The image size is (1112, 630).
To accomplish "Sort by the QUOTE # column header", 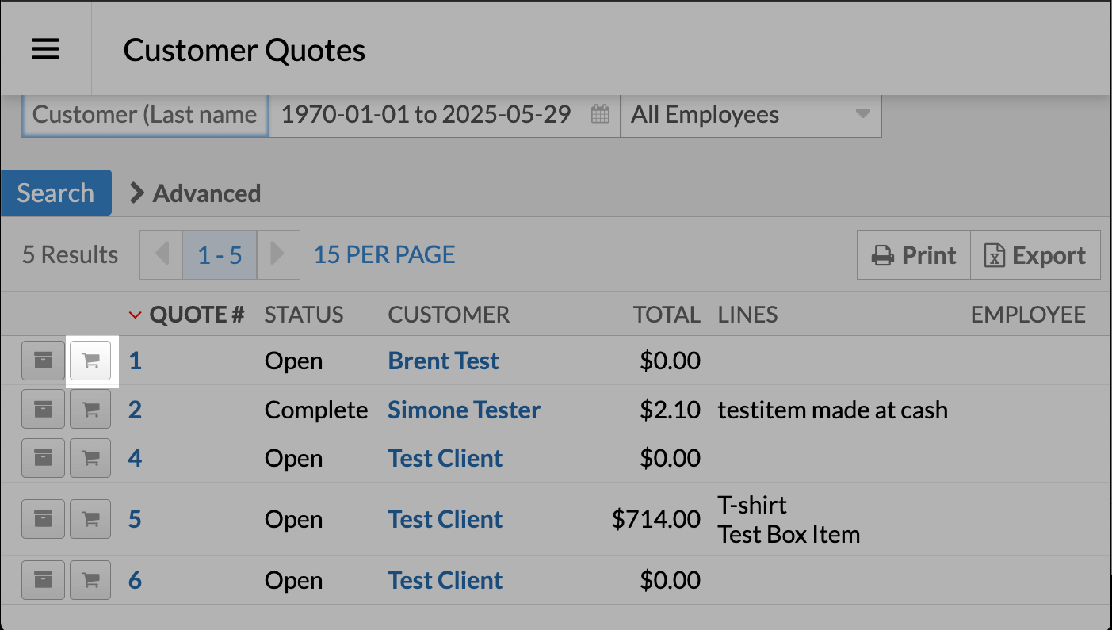I will click(196, 315).
